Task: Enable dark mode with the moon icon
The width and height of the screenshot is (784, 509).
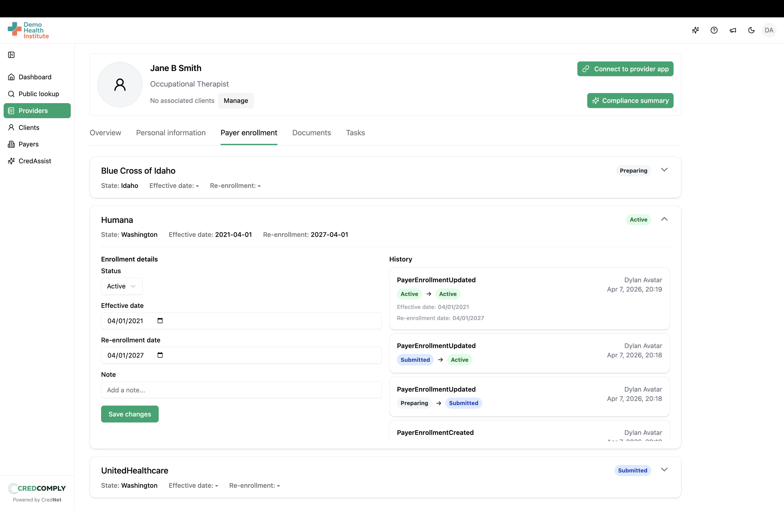Action: 751,30
